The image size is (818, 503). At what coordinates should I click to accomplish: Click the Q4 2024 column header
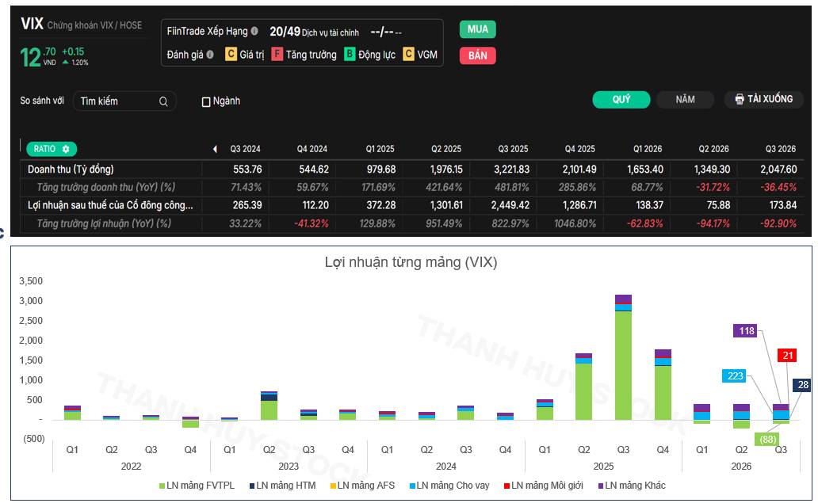(x=312, y=149)
